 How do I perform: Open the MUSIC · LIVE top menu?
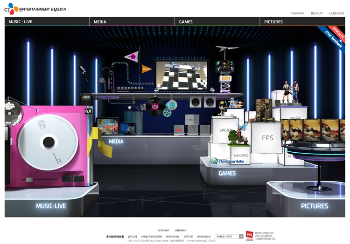click(47, 21)
